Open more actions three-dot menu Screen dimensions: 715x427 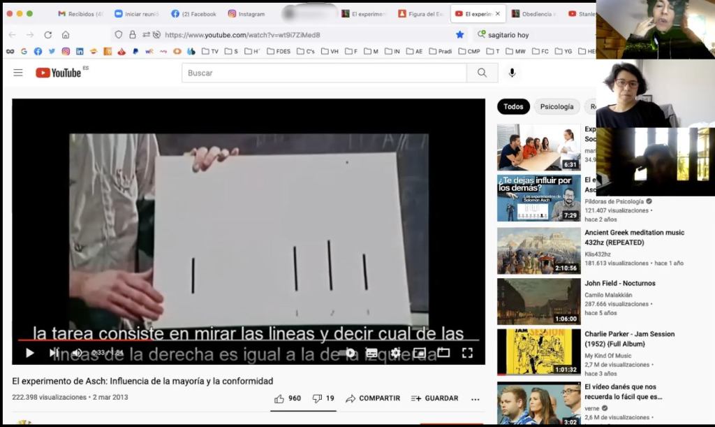(x=476, y=399)
